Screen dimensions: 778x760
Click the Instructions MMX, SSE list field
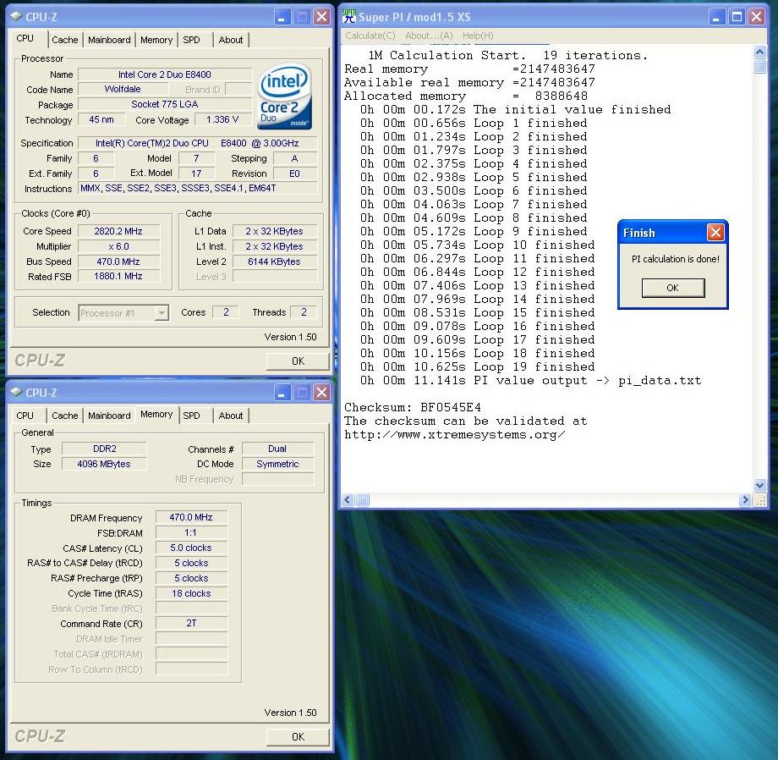click(198, 188)
